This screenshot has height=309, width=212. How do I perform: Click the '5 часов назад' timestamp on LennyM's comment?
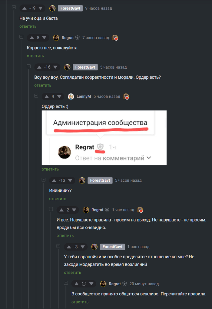pyautogui.click(x=107, y=97)
